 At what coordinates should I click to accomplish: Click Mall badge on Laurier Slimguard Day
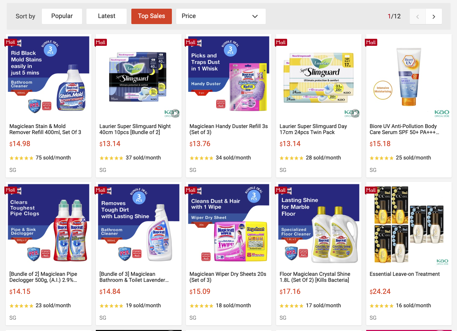click(281, 42)
